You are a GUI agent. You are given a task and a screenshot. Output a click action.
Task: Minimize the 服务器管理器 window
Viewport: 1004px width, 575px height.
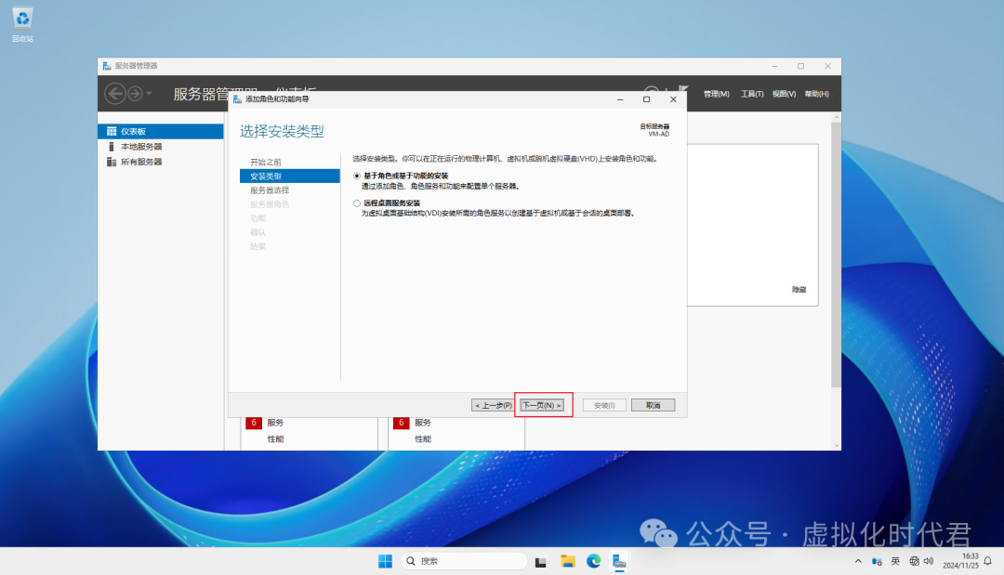click(774, 66)
